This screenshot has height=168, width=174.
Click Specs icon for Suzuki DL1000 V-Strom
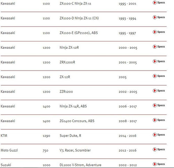pos(155,164)
